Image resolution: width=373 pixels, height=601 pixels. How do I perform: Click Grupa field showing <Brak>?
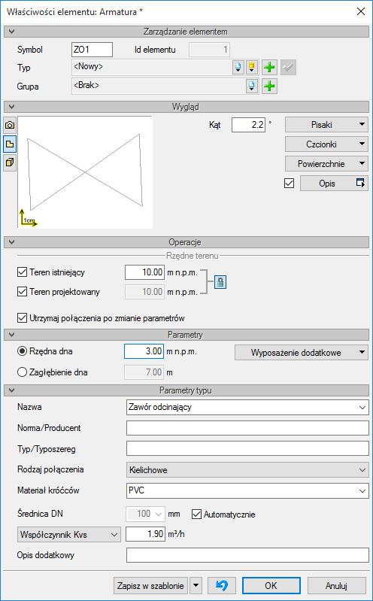click(x=159, y=87)
